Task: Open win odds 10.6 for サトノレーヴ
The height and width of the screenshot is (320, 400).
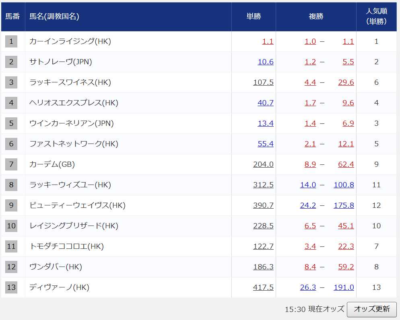Action: [x=266, y=62]
